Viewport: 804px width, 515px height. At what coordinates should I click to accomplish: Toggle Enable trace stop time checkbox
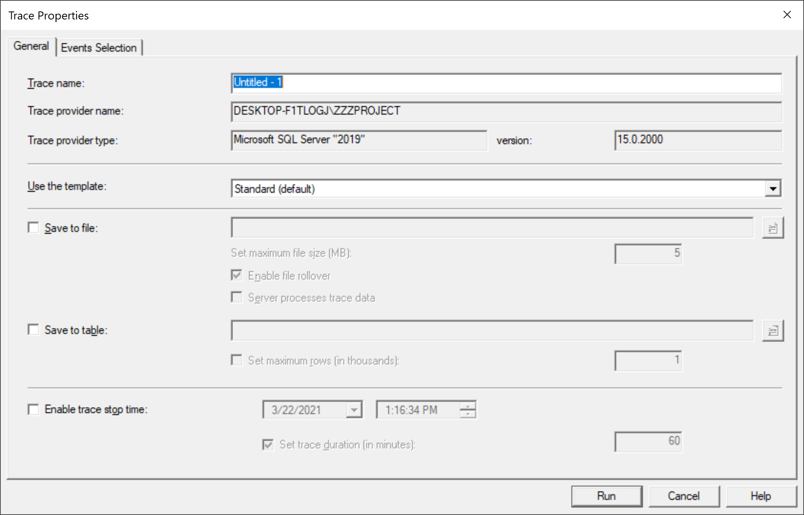click(x=34, y=409)
